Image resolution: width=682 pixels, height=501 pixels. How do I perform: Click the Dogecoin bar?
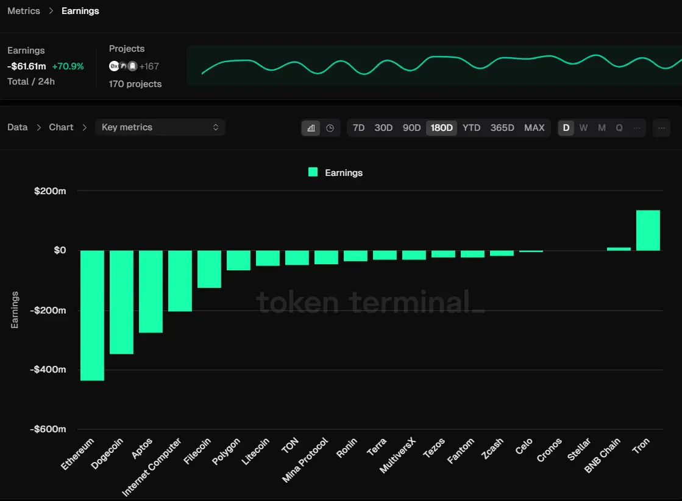click(121, 302)
